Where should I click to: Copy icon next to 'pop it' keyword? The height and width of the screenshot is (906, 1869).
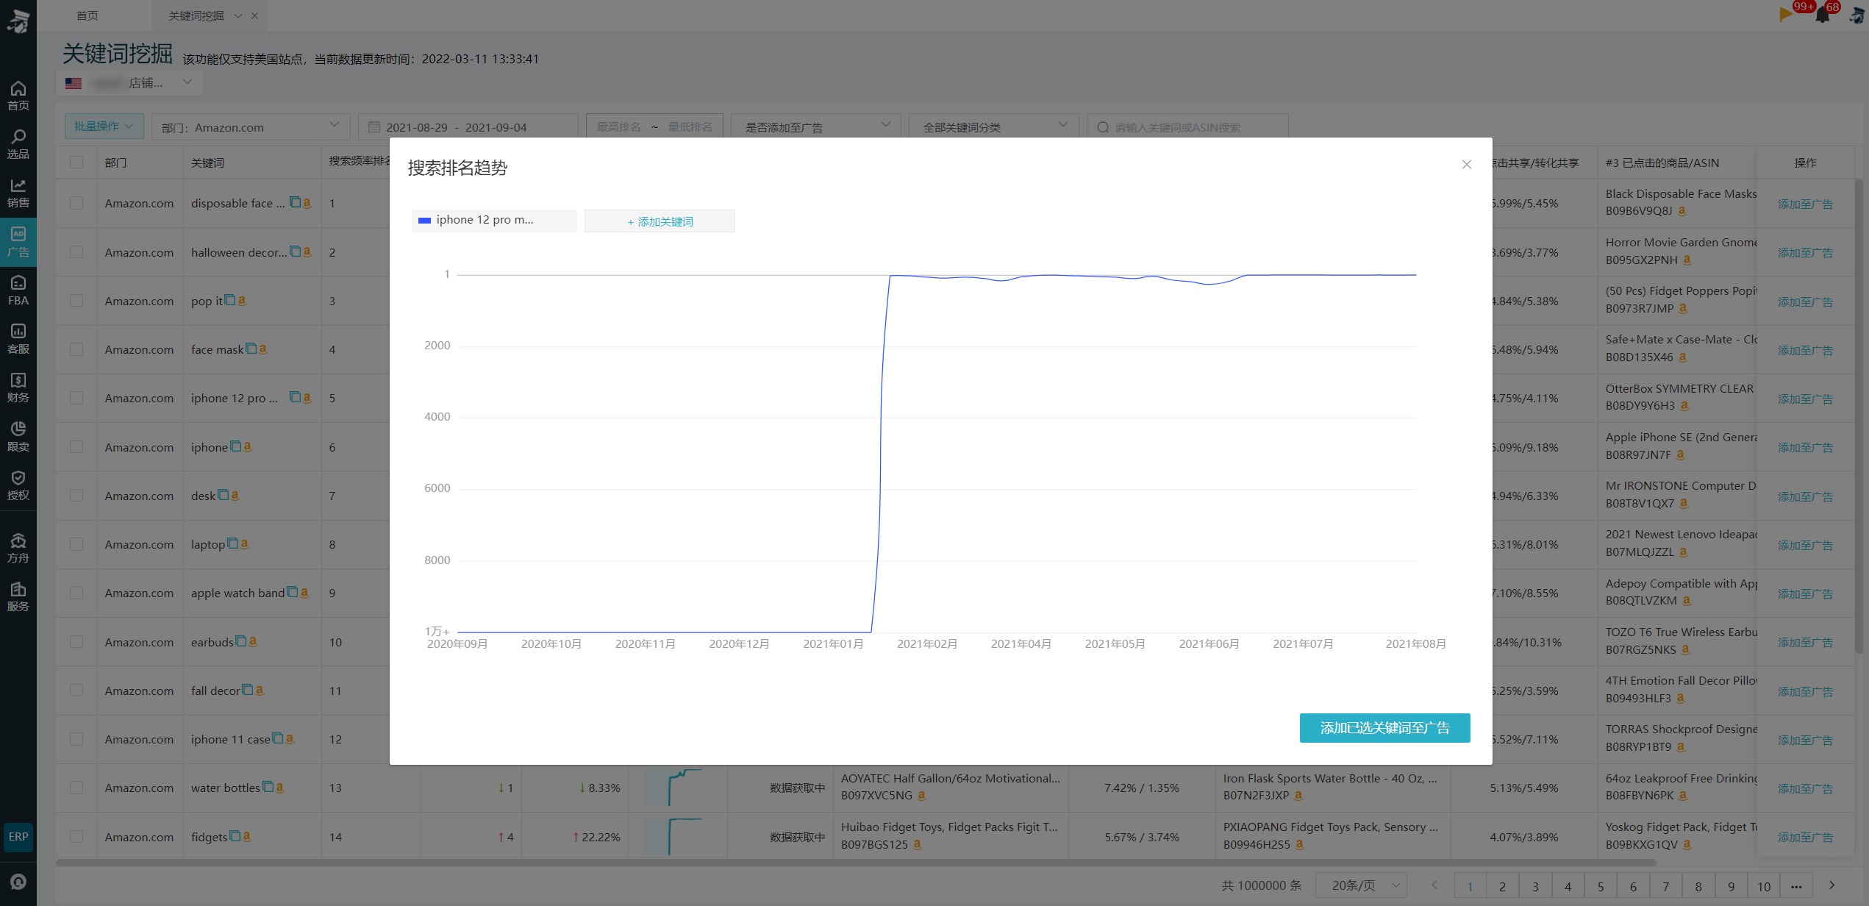coord(230,300)
